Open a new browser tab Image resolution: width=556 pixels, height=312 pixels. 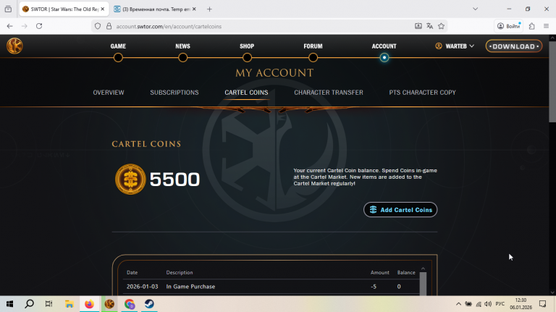pyautogui.click(x=209, y=9)
